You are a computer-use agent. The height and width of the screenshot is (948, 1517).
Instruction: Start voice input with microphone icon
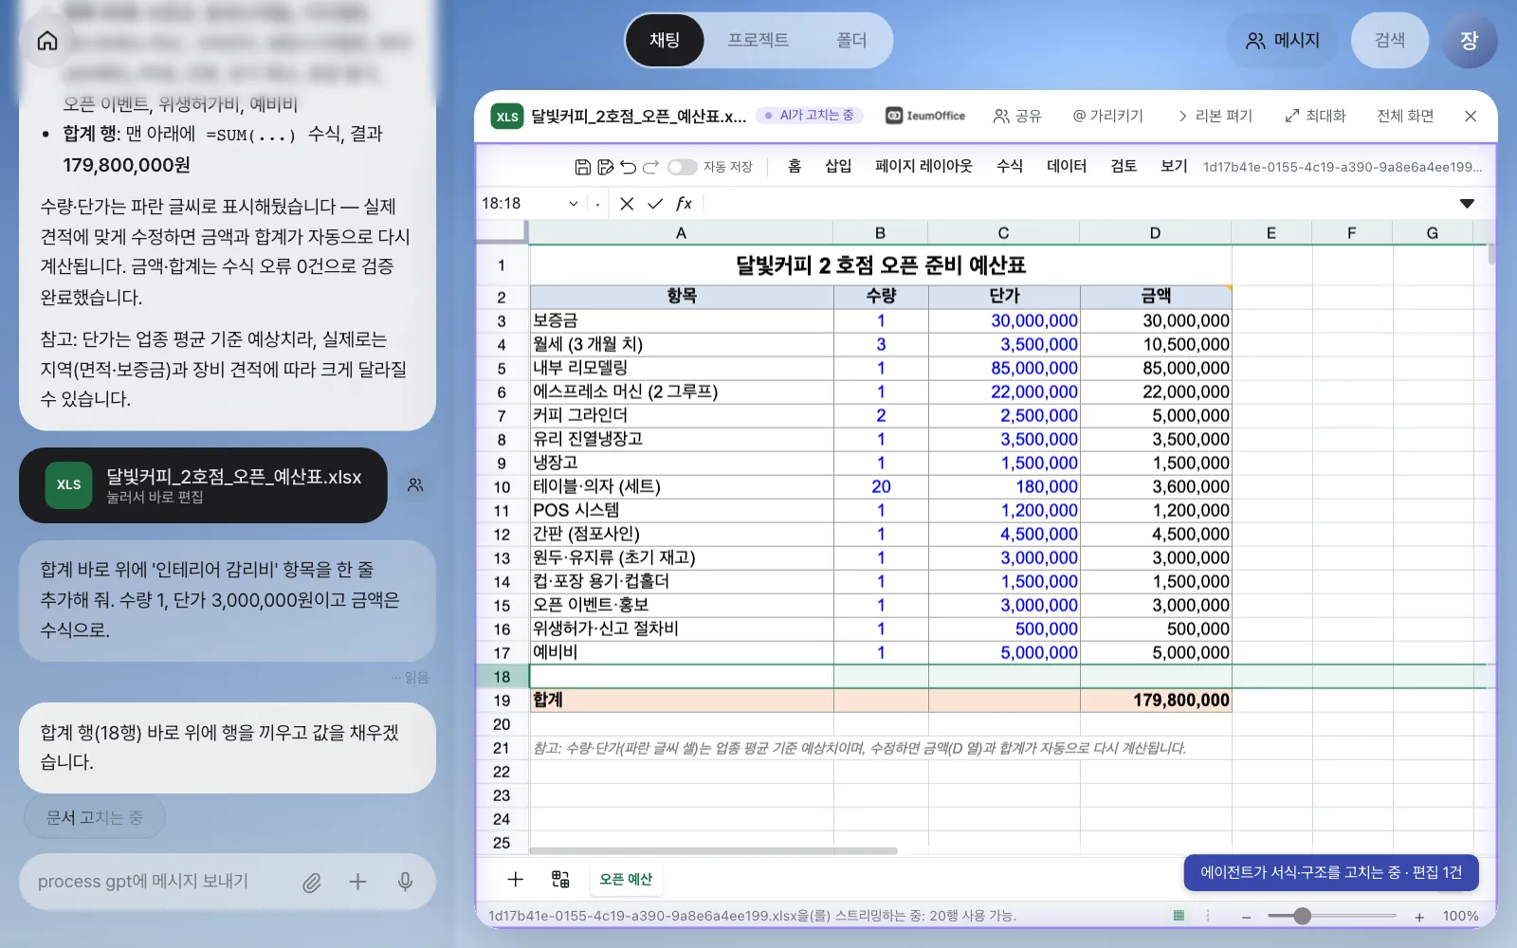pos(405,882)
